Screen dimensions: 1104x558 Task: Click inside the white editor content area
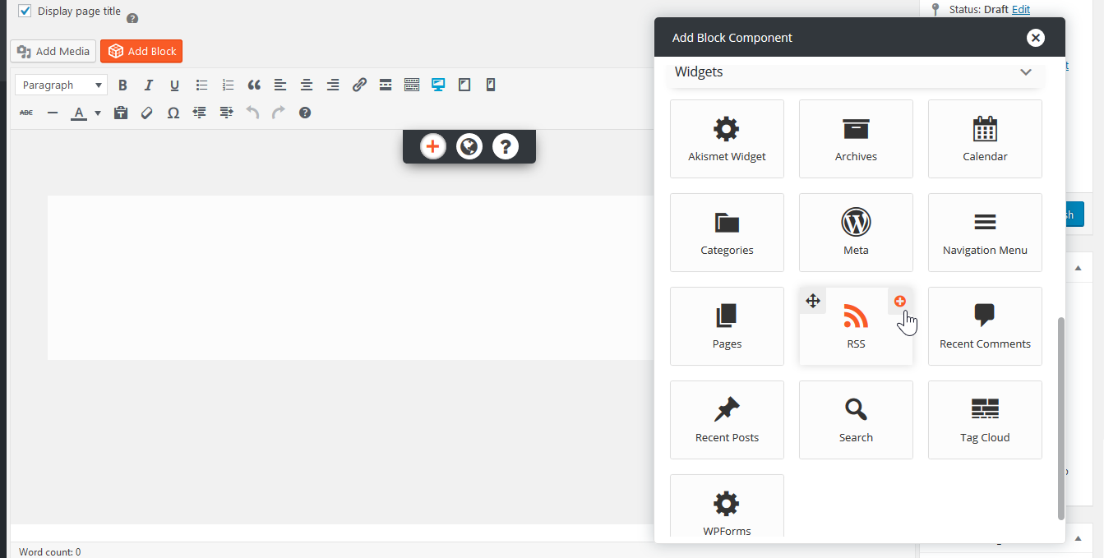point(352,277)
